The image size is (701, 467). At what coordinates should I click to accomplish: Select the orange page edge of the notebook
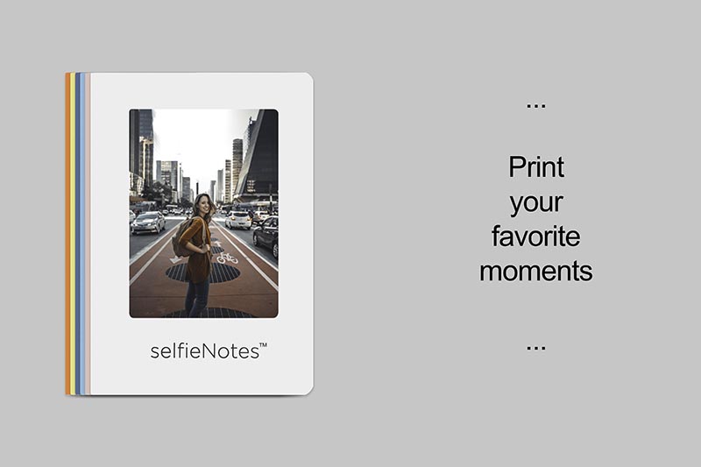(x=67, y=234)
